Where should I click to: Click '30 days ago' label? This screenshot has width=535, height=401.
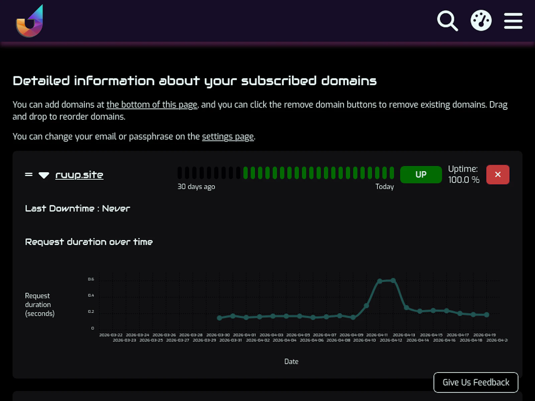click(196, 186)
